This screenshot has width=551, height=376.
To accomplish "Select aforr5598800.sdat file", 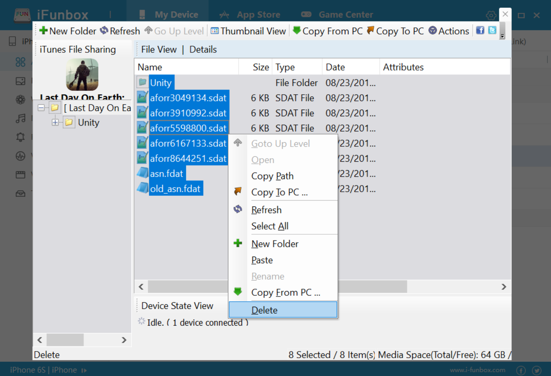I will 188,128.
